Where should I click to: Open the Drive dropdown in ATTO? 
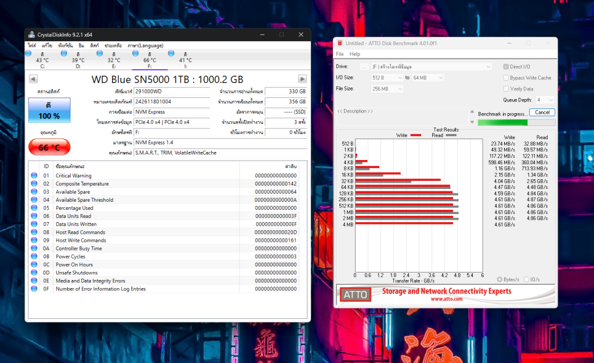[431, 67]
